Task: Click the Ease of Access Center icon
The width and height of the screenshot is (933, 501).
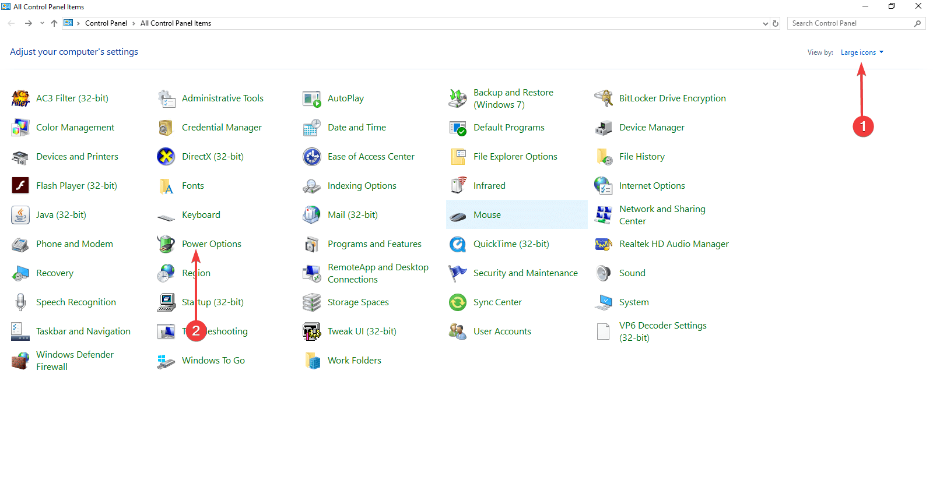Action: point(312,157)
